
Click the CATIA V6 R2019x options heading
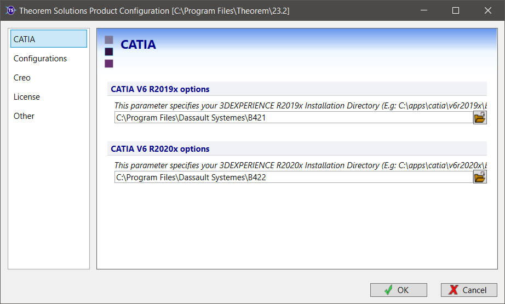point(160,89)
